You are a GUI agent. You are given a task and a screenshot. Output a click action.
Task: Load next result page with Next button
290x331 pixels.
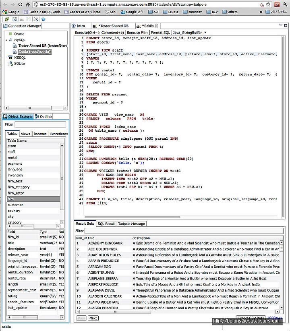93,318
